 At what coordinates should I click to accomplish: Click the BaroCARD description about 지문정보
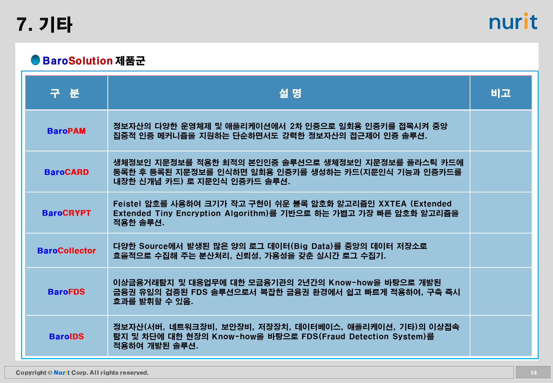click(x=288, y=172)
